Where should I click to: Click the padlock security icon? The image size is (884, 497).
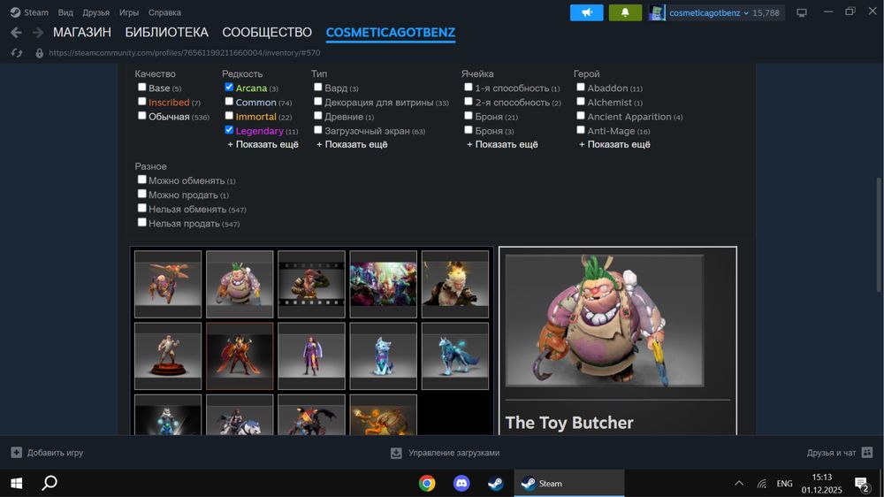point(39,53)
